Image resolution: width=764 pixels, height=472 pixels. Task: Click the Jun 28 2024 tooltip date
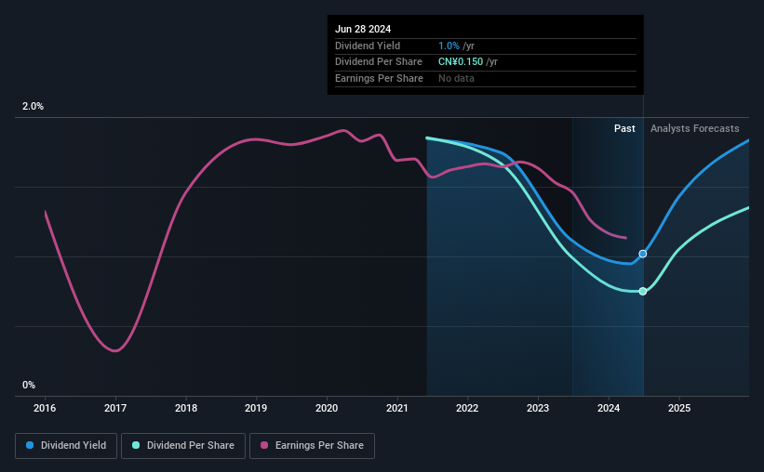click(363, 29)
